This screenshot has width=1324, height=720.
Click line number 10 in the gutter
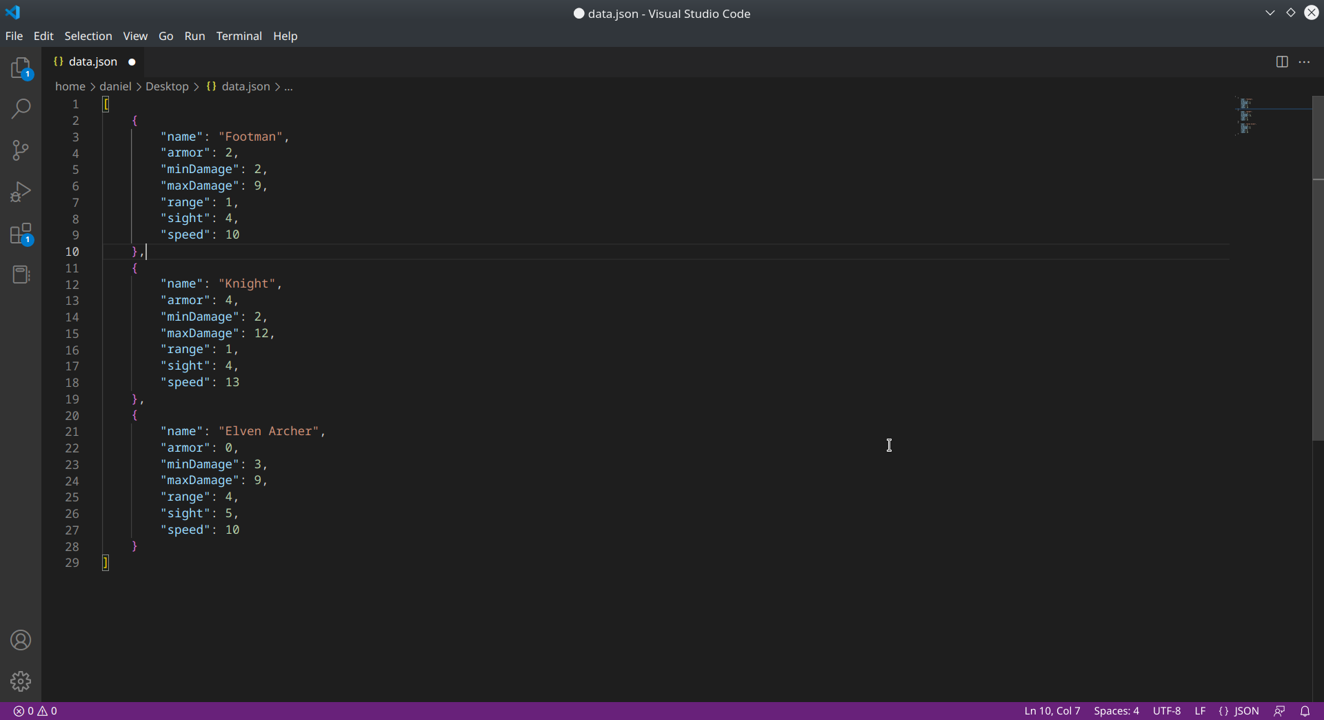72,252
